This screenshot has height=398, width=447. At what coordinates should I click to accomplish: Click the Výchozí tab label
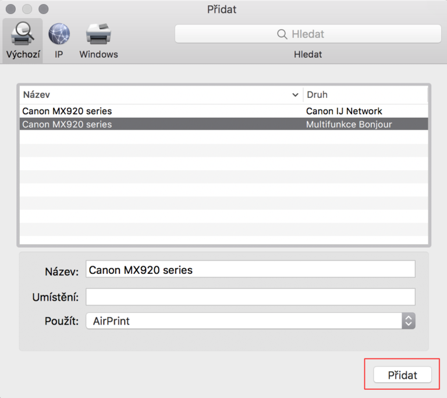coord(22,54)
